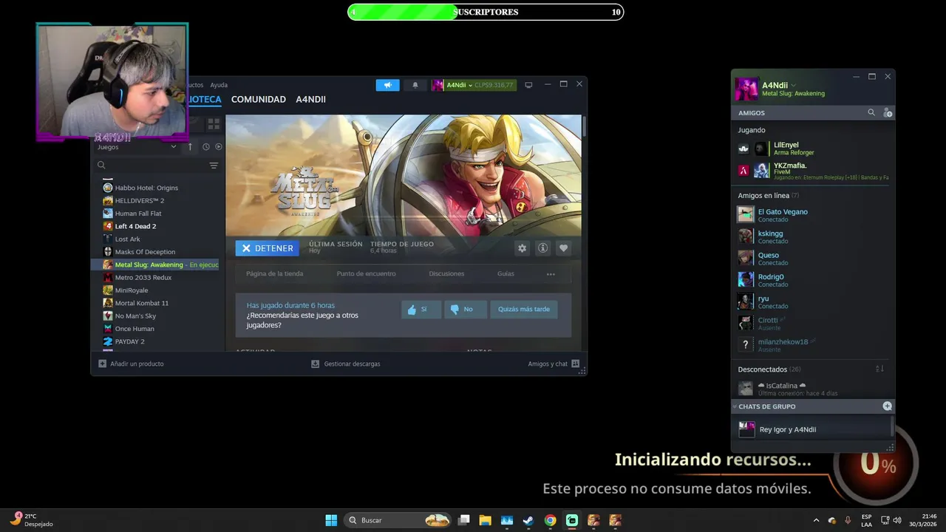Open Steam from the Windows taskbar
946x532 pixels.
tap(528, 520)
